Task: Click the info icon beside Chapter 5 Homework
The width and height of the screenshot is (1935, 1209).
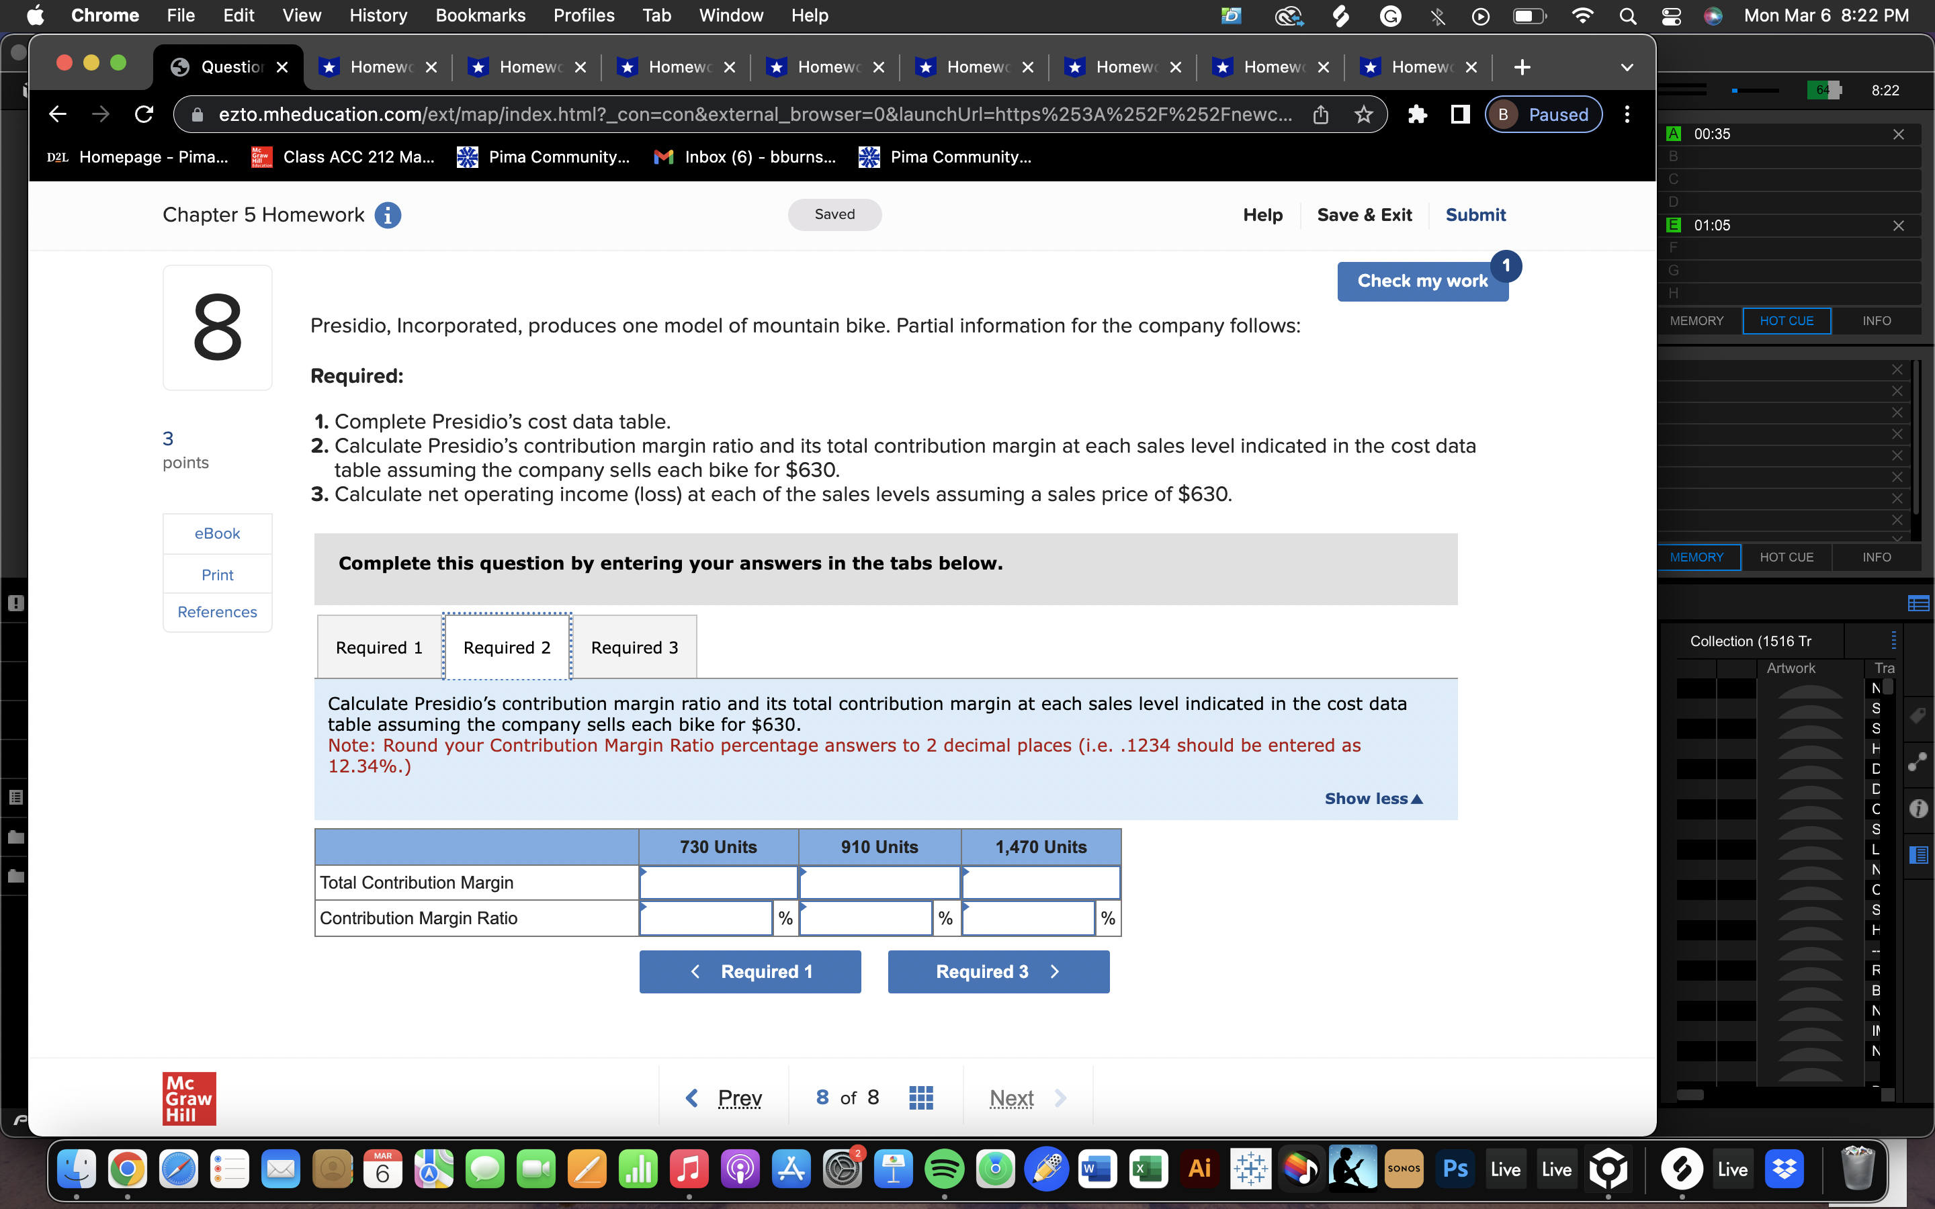Action: click(388, 214)
